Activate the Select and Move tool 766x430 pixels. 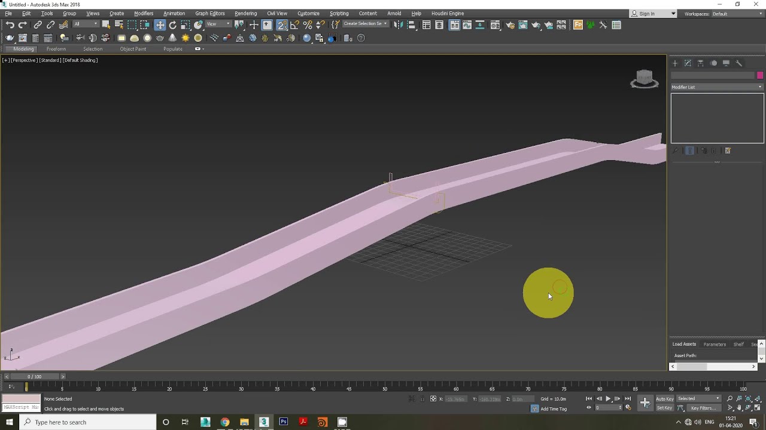coord(160,25)
